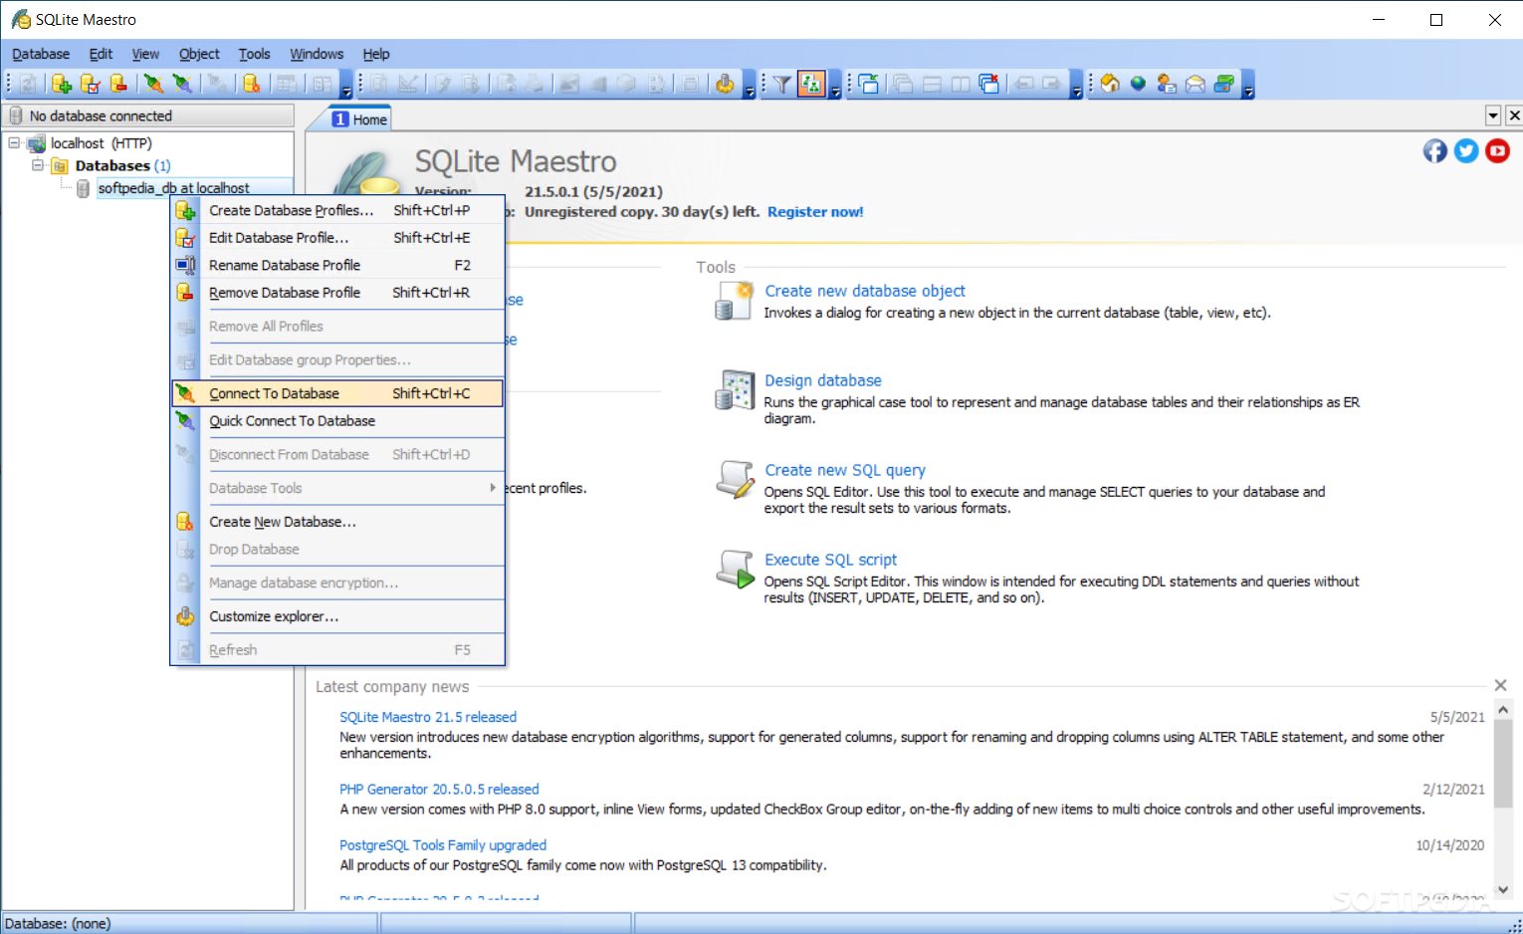1523x934 pixels.
Task: Choose Connect To Database in context menu
Action: [337, 393]
